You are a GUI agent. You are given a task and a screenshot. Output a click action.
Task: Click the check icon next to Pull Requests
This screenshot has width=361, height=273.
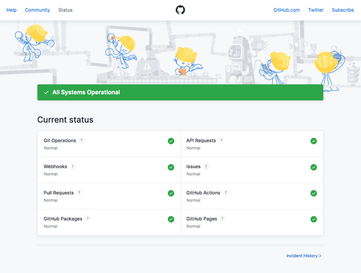click(x=171, y=193)
